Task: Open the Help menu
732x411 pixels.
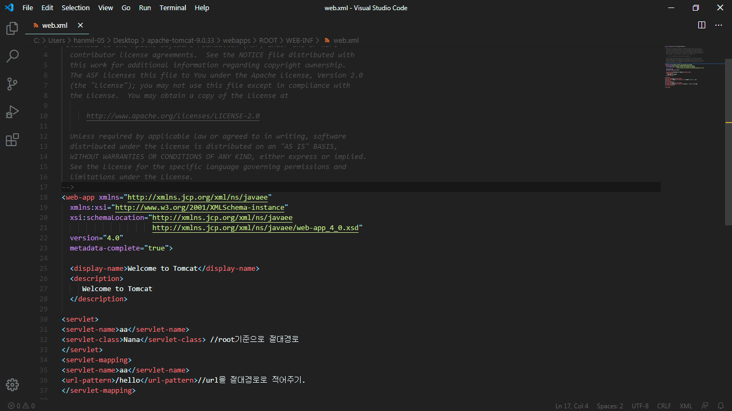Action: [202, 7]
